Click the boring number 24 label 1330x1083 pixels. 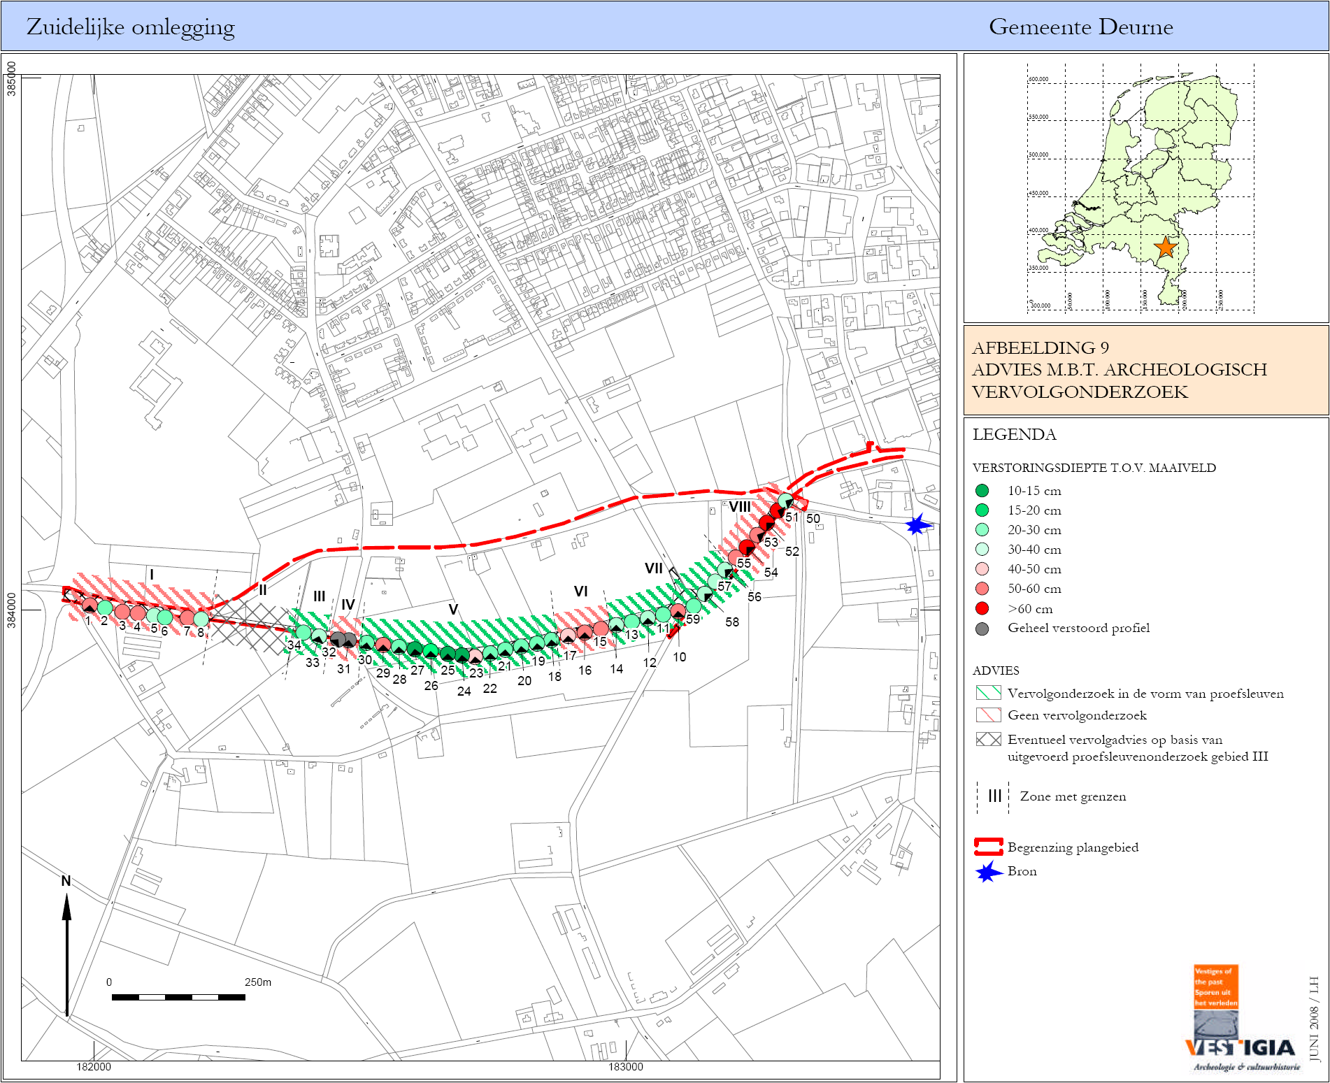coord(464,691)
